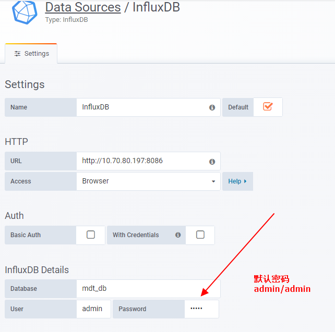Screen dimensions: 335x332
Task: Click the URL input field
Action: [141, 161]
